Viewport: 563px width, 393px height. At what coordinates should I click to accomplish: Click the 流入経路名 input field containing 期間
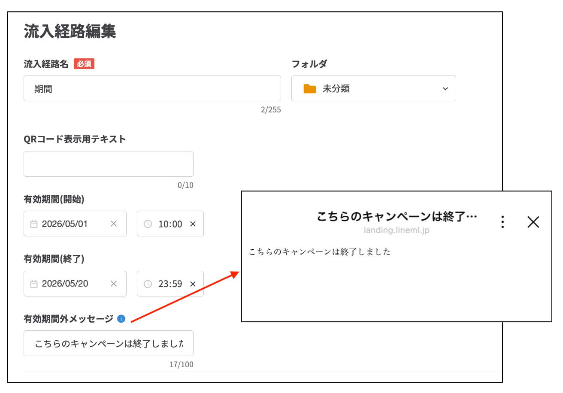click(x=152, y=88)
